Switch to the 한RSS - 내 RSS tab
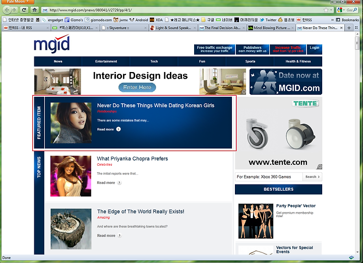 click(26, 28)
